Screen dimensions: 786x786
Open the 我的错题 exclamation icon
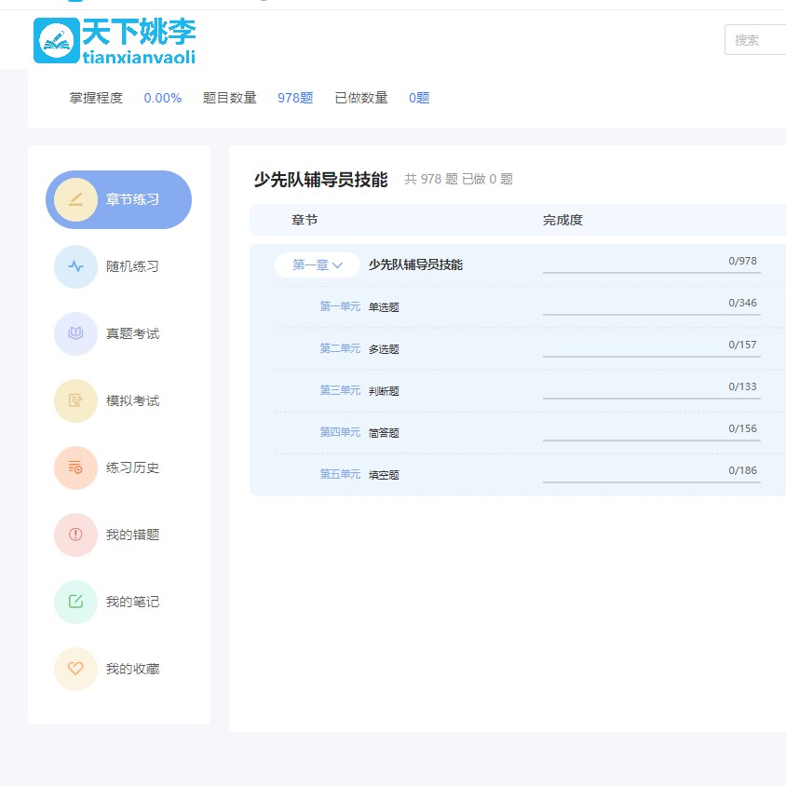pos(75,535)
